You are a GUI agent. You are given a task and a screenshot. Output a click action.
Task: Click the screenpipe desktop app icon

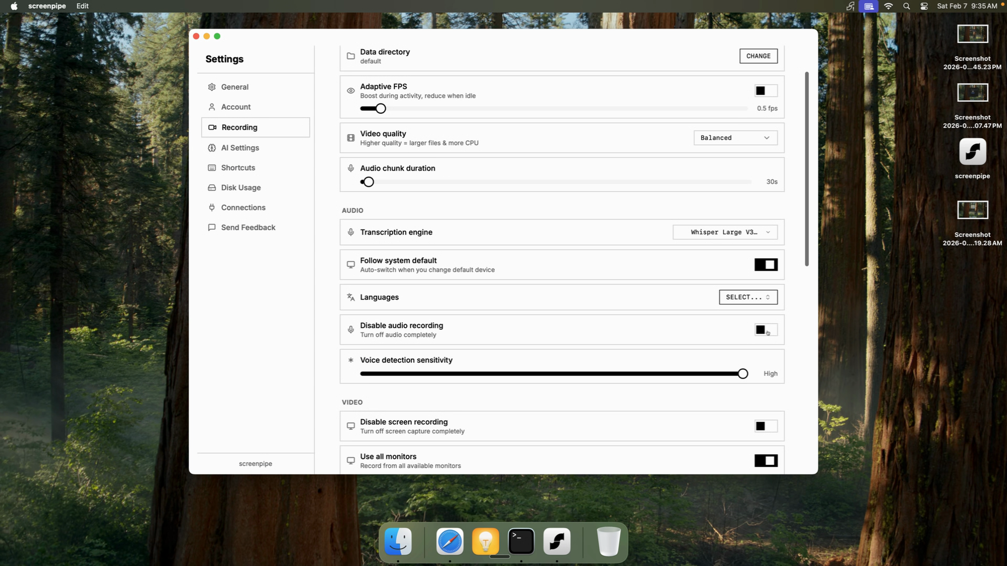pos(972,151)
